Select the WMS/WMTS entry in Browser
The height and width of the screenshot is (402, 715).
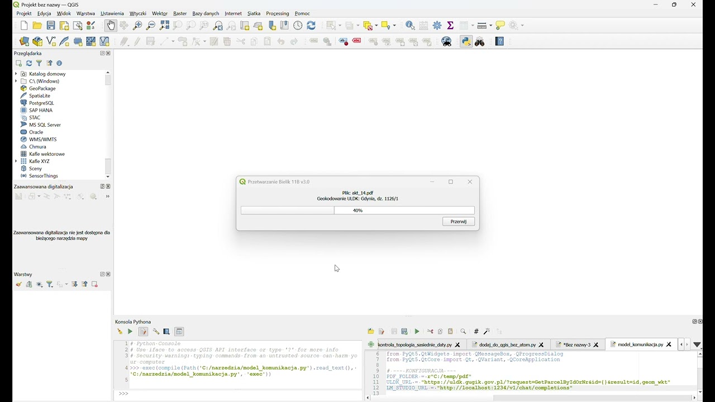[43, 140]
